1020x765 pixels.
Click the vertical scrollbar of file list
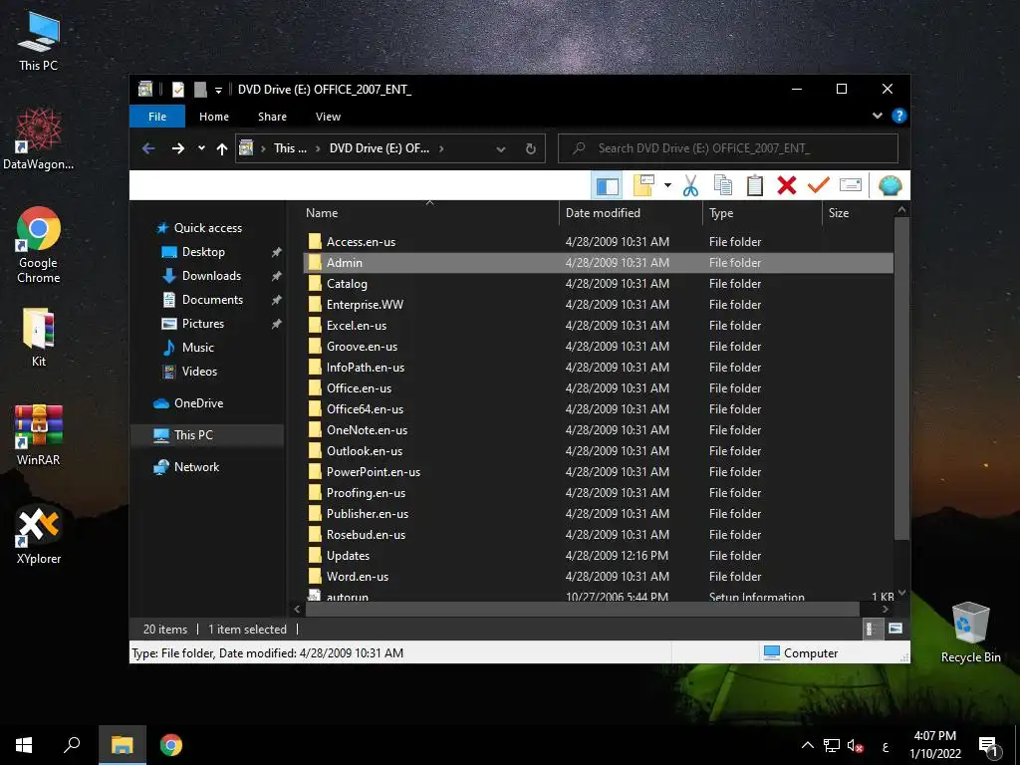pos(901,378)
